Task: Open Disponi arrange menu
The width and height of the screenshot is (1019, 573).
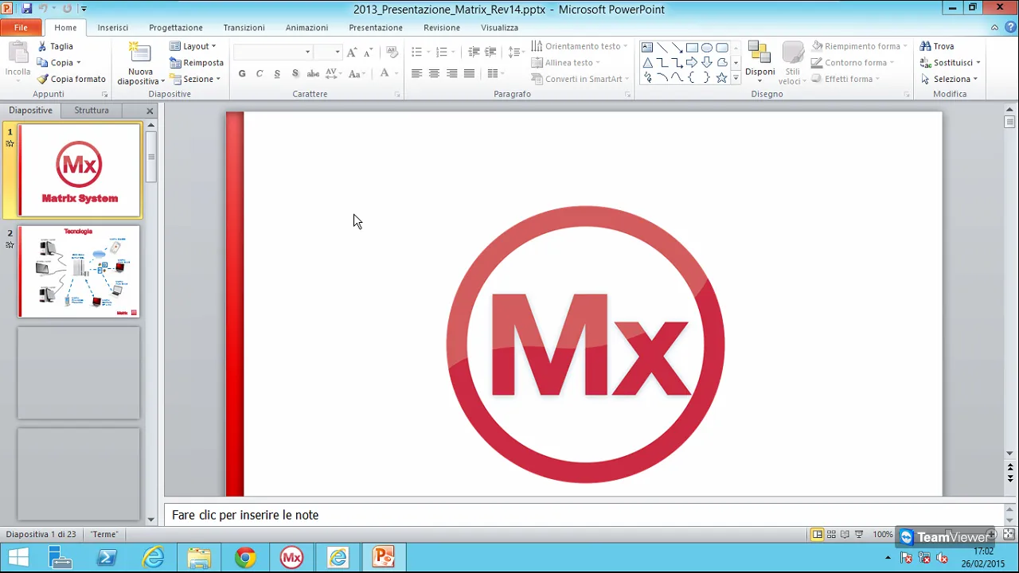Action: click(x=759, y=62)
